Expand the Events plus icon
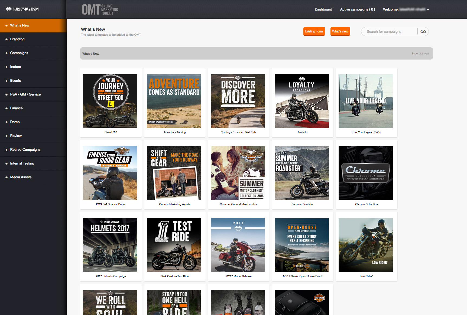 pyautogui.click(x=6, y=81)
